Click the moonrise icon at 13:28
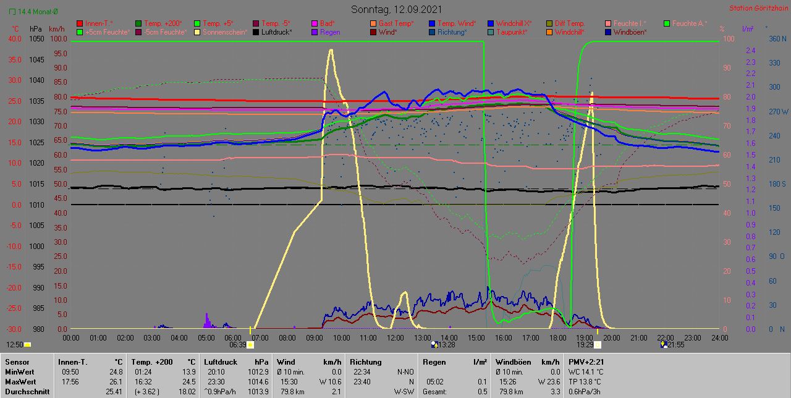791x398 pixels. point(434,344)
